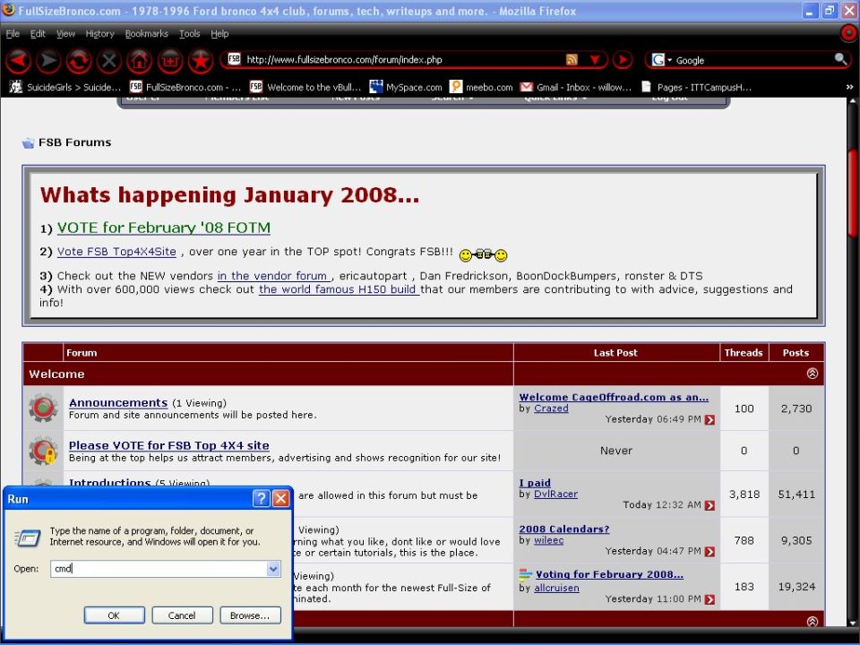The width and height of the screenshot is (860, 645).
Task: Open the View menu
Action: (65, 33)
